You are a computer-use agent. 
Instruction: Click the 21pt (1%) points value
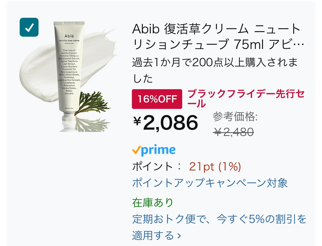click(215, 167)
